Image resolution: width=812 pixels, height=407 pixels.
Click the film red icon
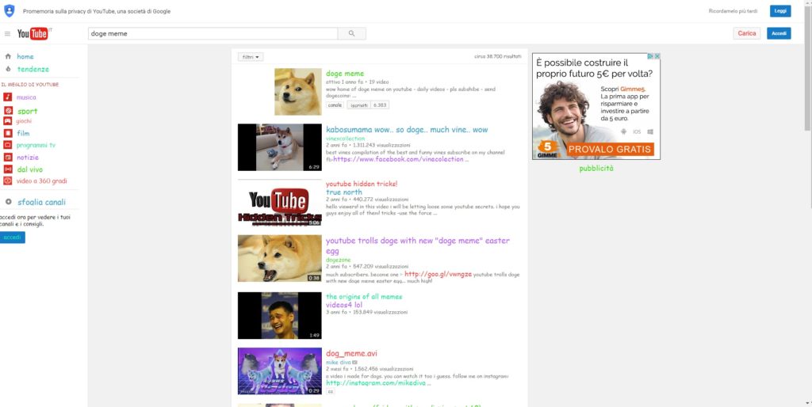[8, 133]
